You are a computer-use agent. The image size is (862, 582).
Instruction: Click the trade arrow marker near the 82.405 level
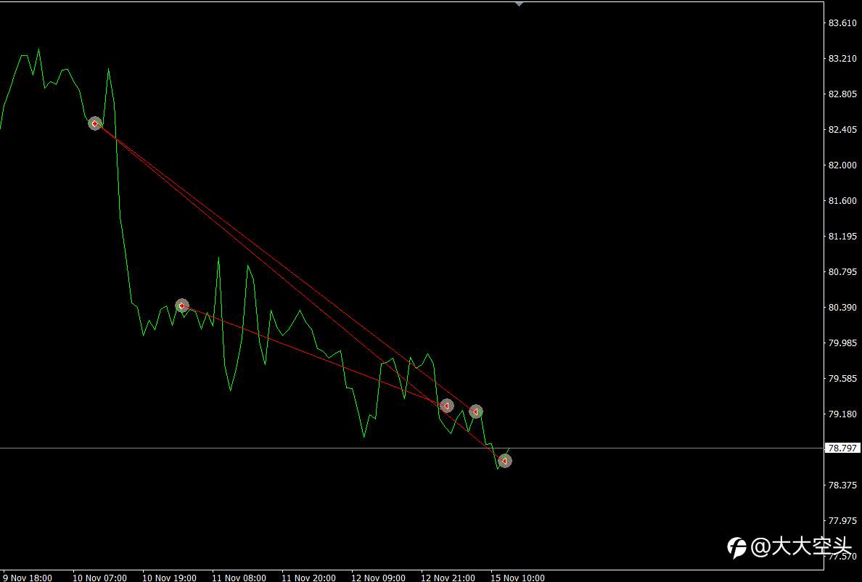[x=95, y=123]
